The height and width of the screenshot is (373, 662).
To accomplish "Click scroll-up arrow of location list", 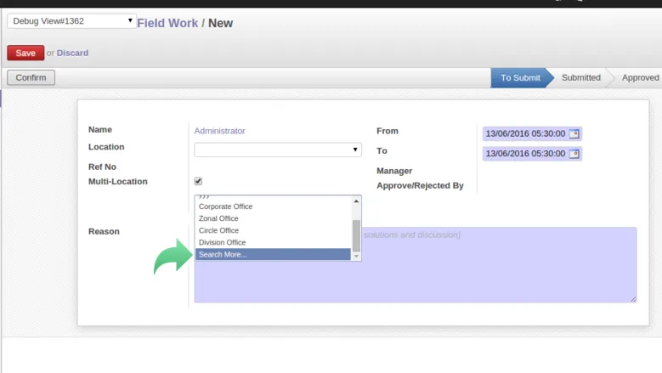I will pyautogui.click(x=356, y=201).
